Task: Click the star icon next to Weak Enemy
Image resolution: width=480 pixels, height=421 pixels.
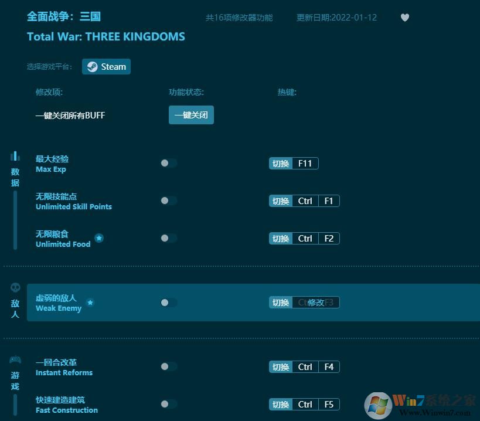Action: pyautogui.click(x=90, y=303)
